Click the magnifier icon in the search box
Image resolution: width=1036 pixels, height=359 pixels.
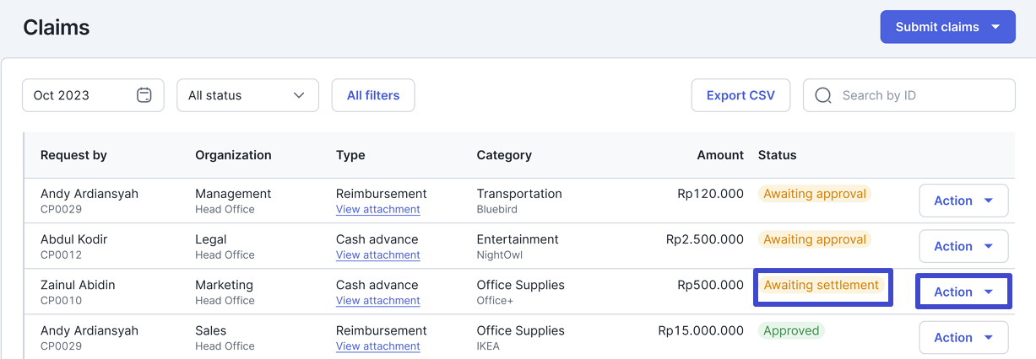point(823,95)
